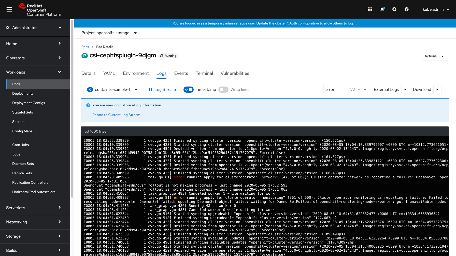Open the hamburger navigation menu
Image resolution: width=456 pixels, height=256 pixels.
pyautogui.click(x=9, y=9)
